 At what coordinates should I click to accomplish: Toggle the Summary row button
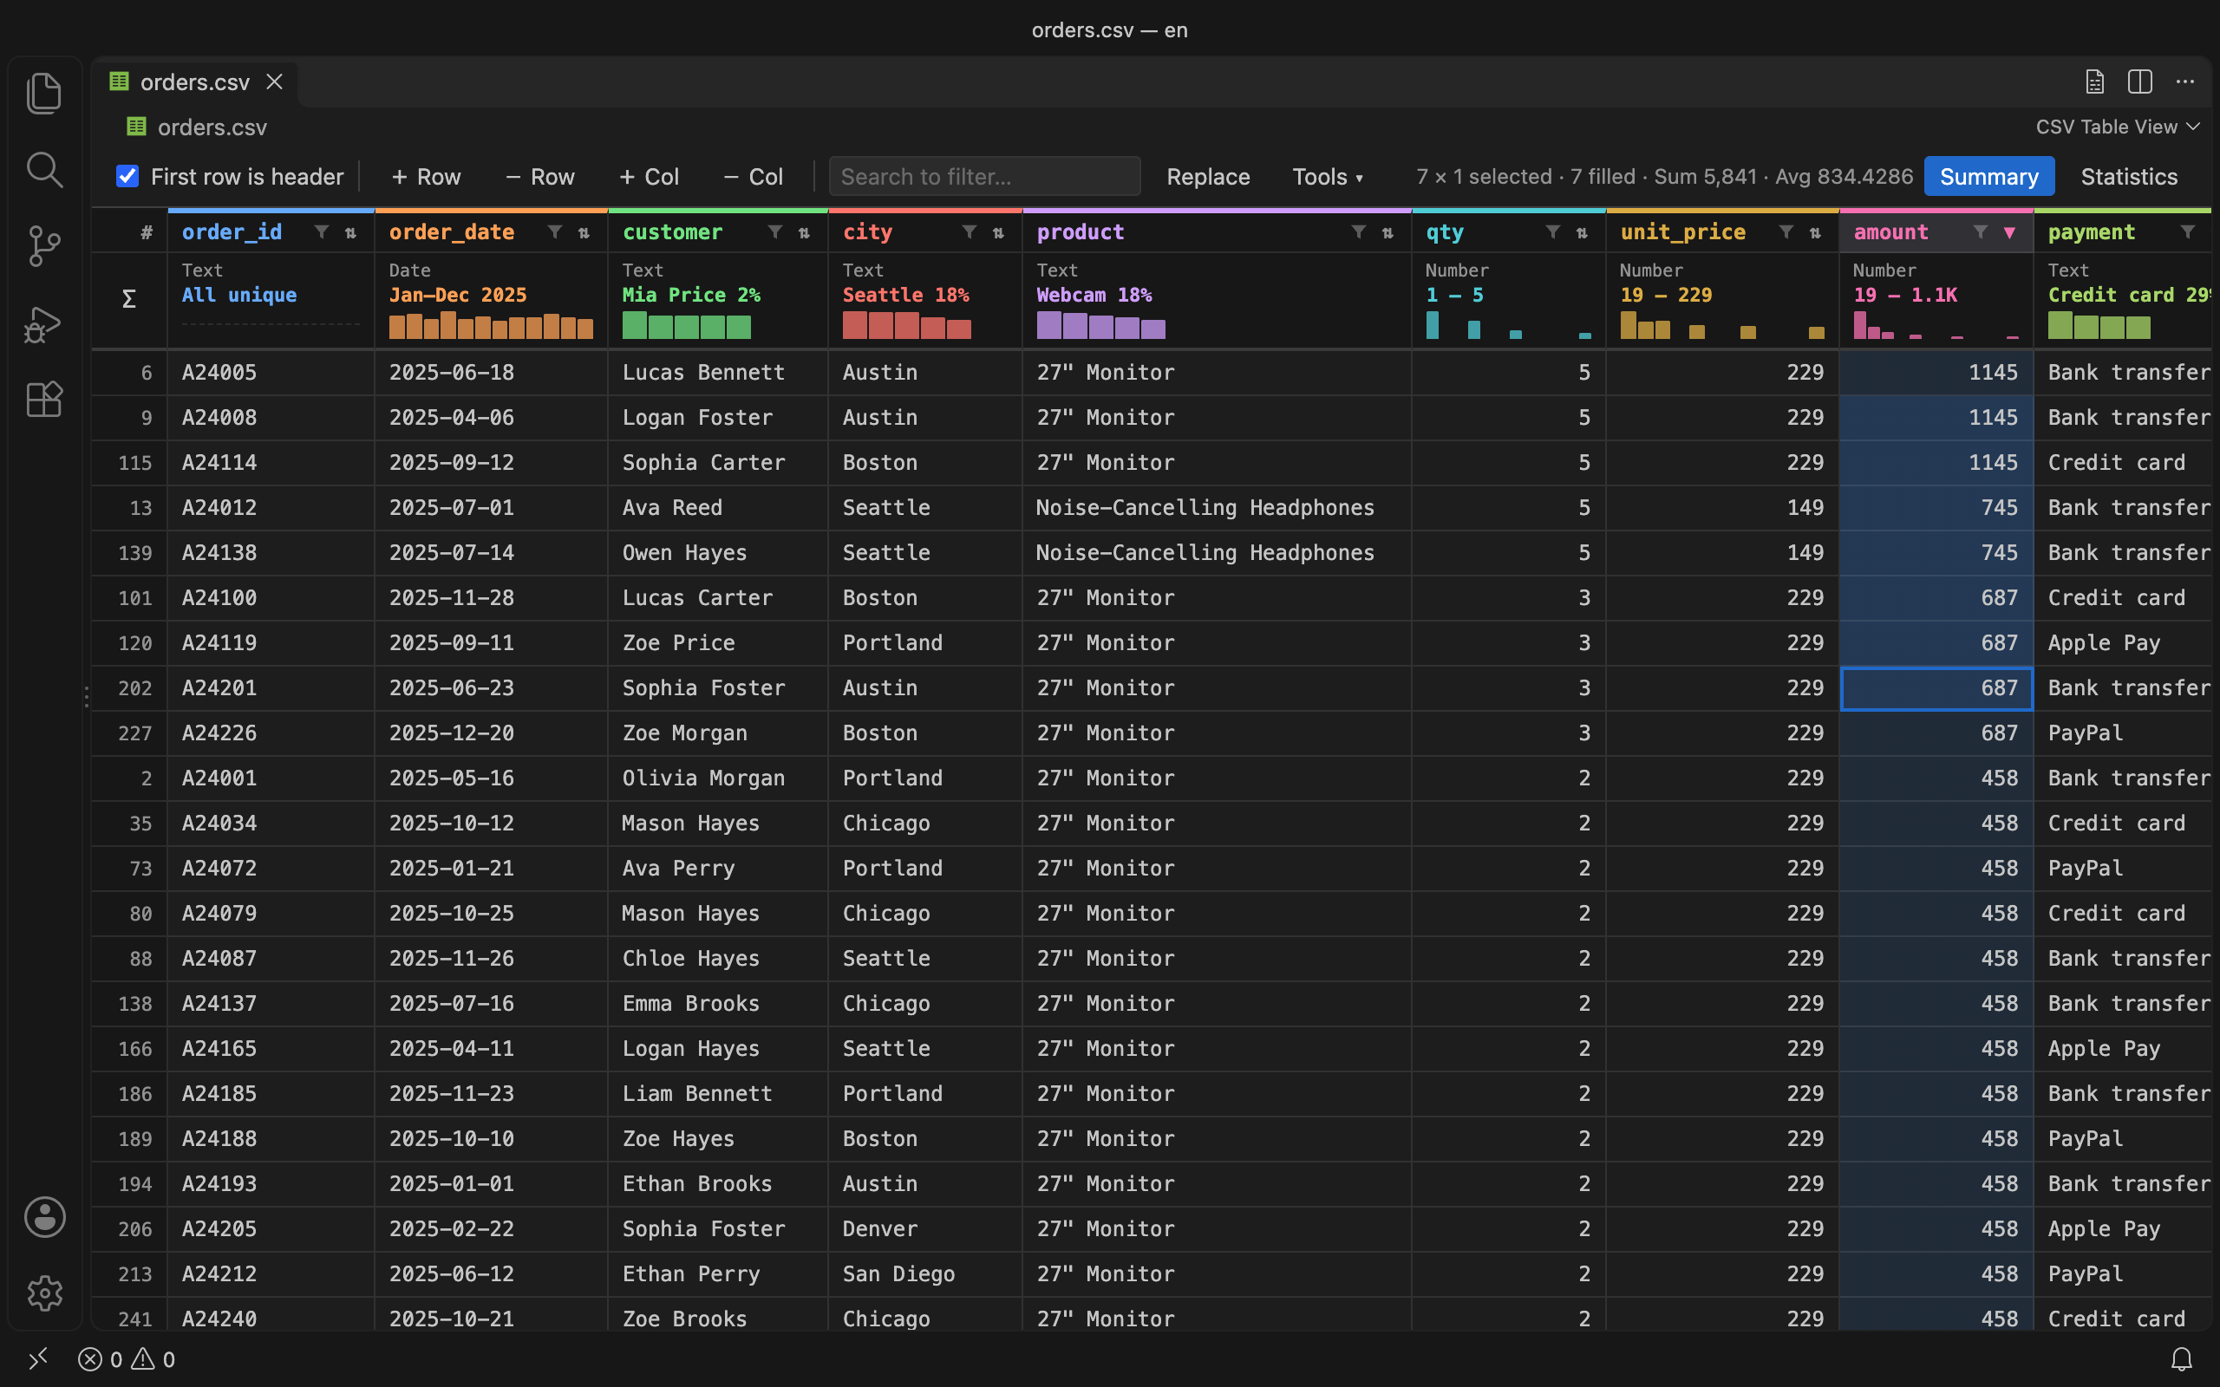click(1988, 176)
